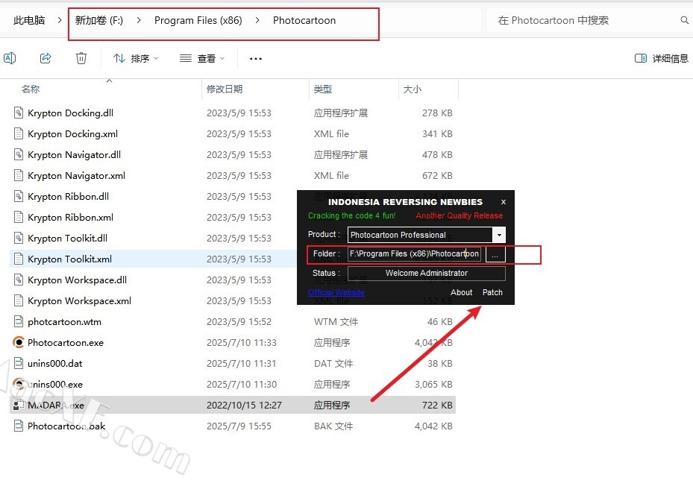Sort by the 修改日期 column header
Image resolution: width=693 pixels, height=492 pixels.
(x=225, y=89)
